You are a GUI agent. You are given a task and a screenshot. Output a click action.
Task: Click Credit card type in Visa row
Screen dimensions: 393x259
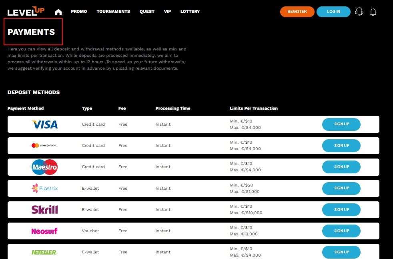[x=93, y=124]
